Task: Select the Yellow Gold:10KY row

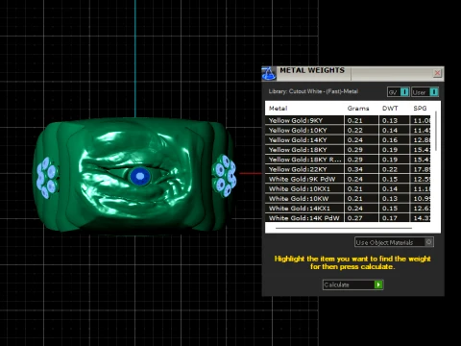Action: point(348,130)
